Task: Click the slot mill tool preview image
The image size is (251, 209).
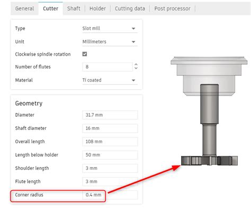Action: (209, 111)
